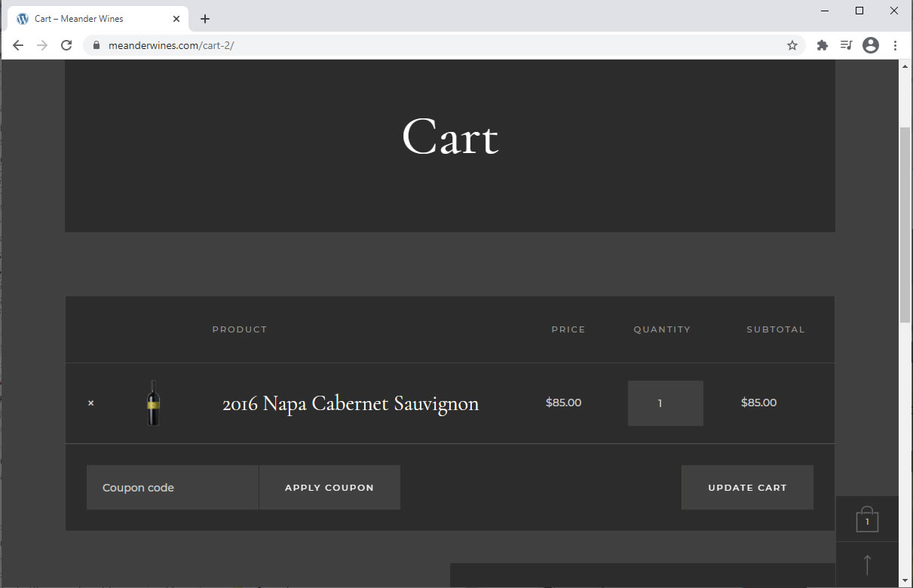The width and height of the screenshot is (913, 588).
Task: Focus the Coupon code field
Action: [173, 488]
